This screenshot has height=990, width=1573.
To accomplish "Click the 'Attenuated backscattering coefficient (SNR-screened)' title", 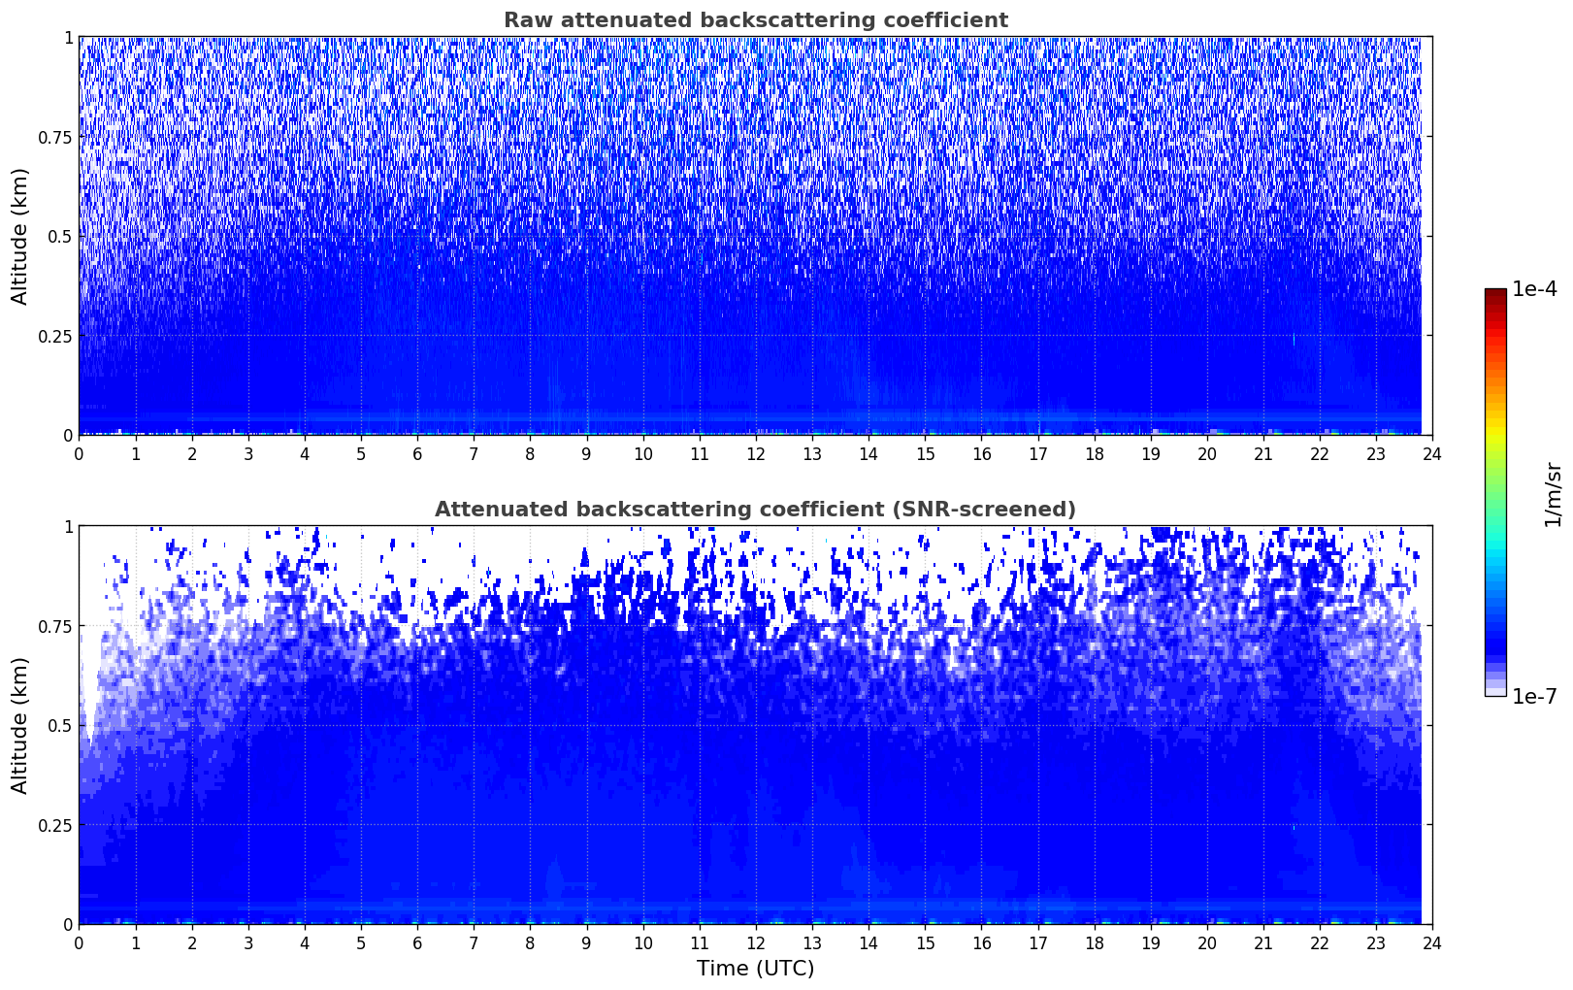I will 755,510.
